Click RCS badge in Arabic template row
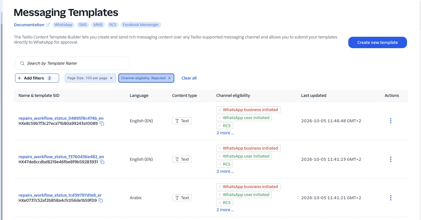421x220 pixels. pyautogui.click(x=224, y=203)
